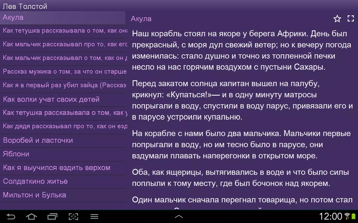Open recent apps button

point(52,216)
